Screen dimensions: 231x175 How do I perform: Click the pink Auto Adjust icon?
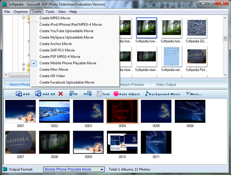coord(116,94)
